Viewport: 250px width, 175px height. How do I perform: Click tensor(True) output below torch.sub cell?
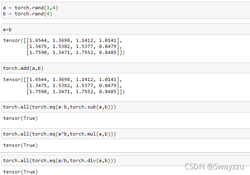[x=20, y=118]
